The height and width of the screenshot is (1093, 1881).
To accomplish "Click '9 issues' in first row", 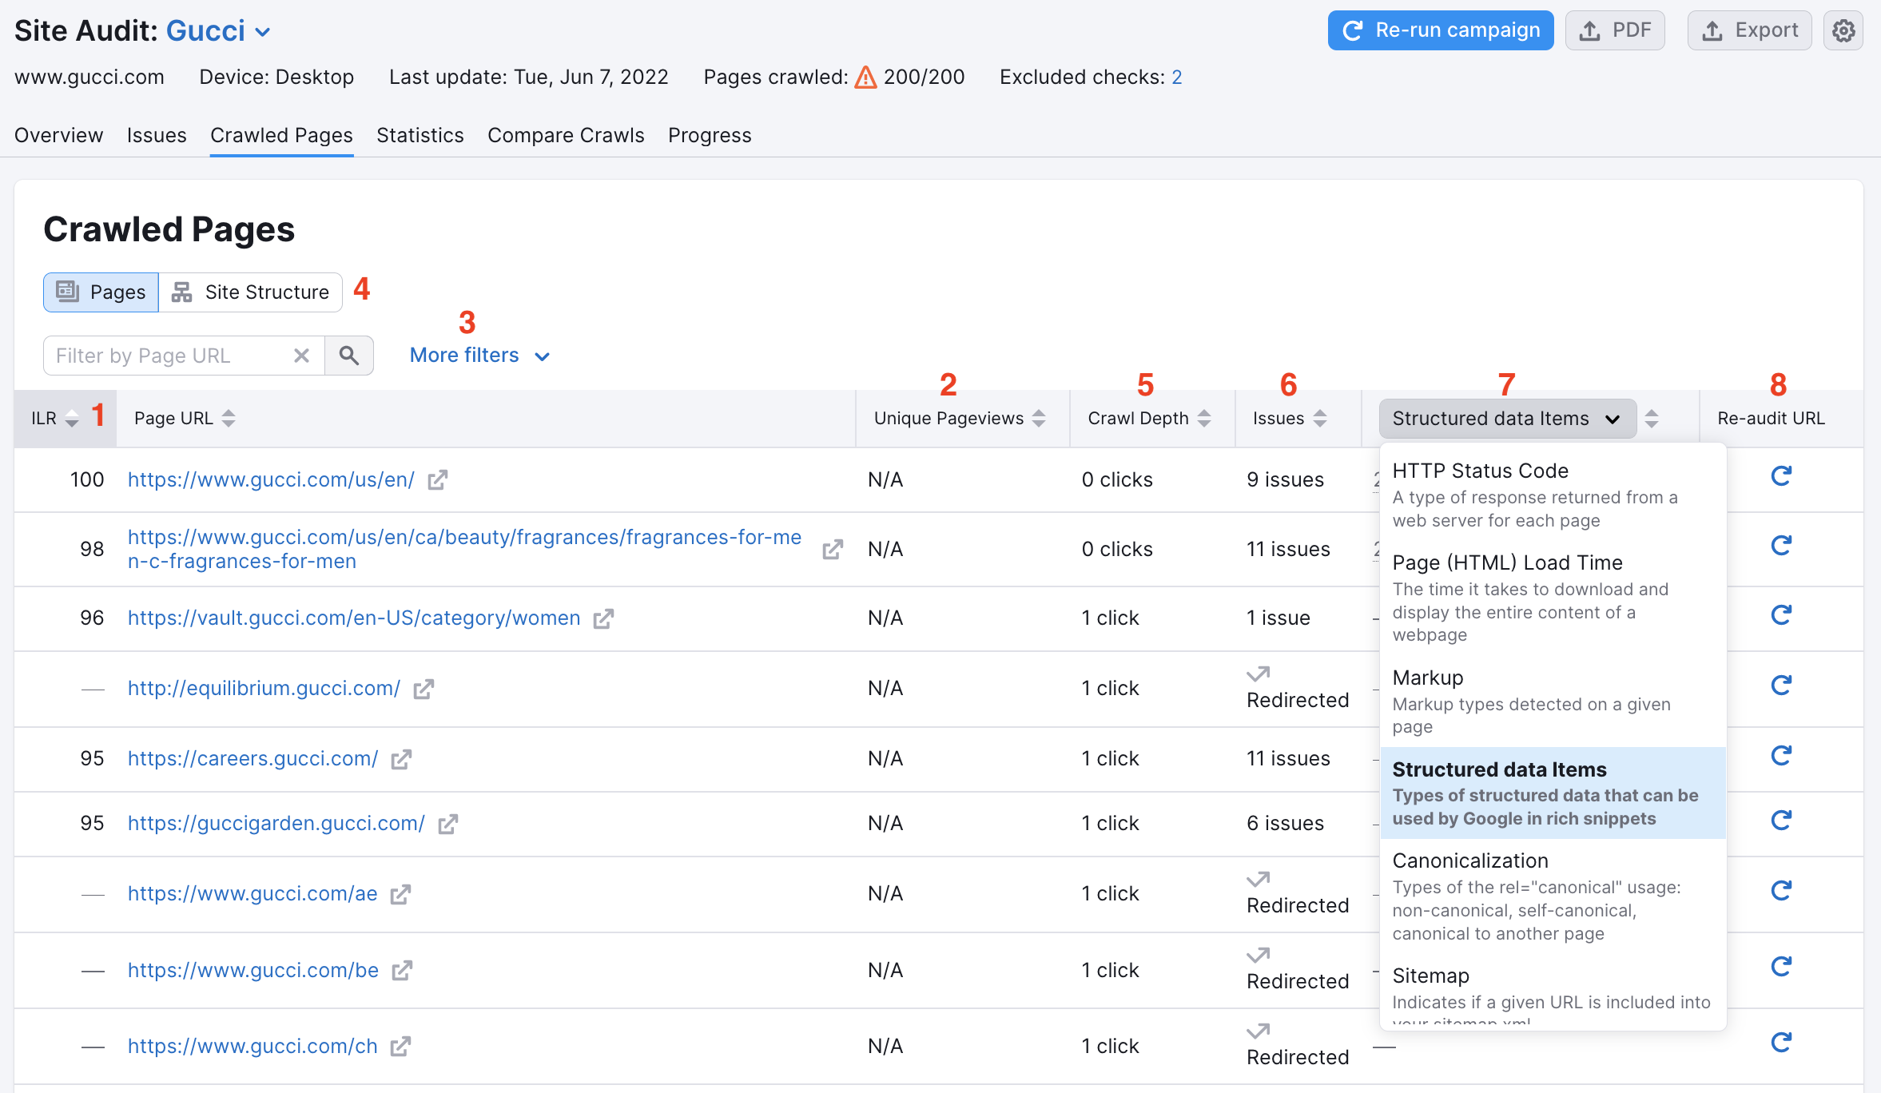I will point(1285,480).
